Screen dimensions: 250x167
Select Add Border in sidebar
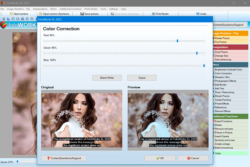[x=230, y=85]
